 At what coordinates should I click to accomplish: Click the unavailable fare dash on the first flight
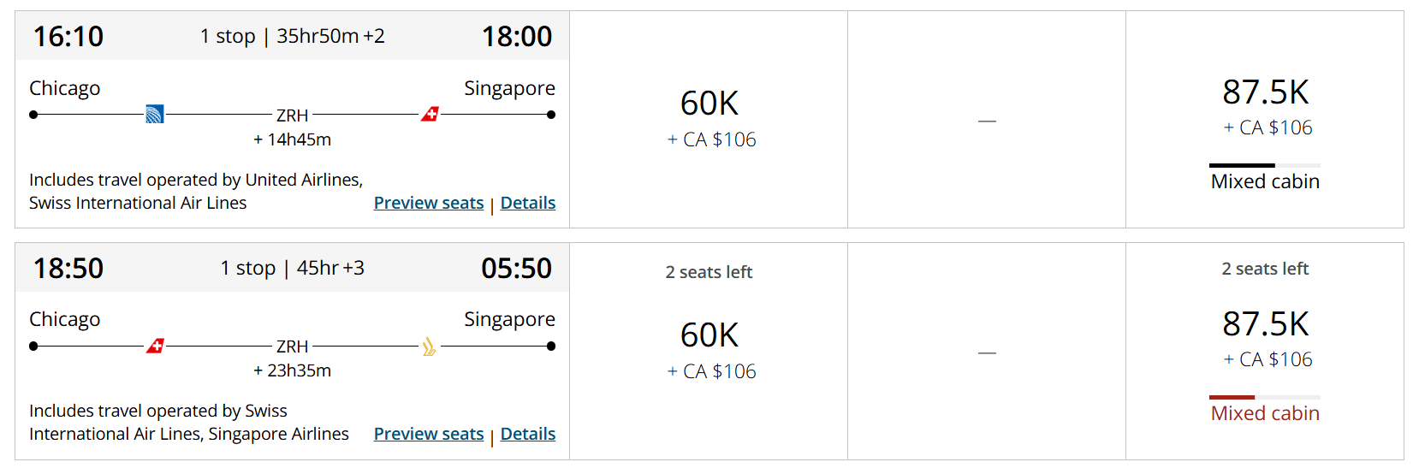(x=987, y=121)
